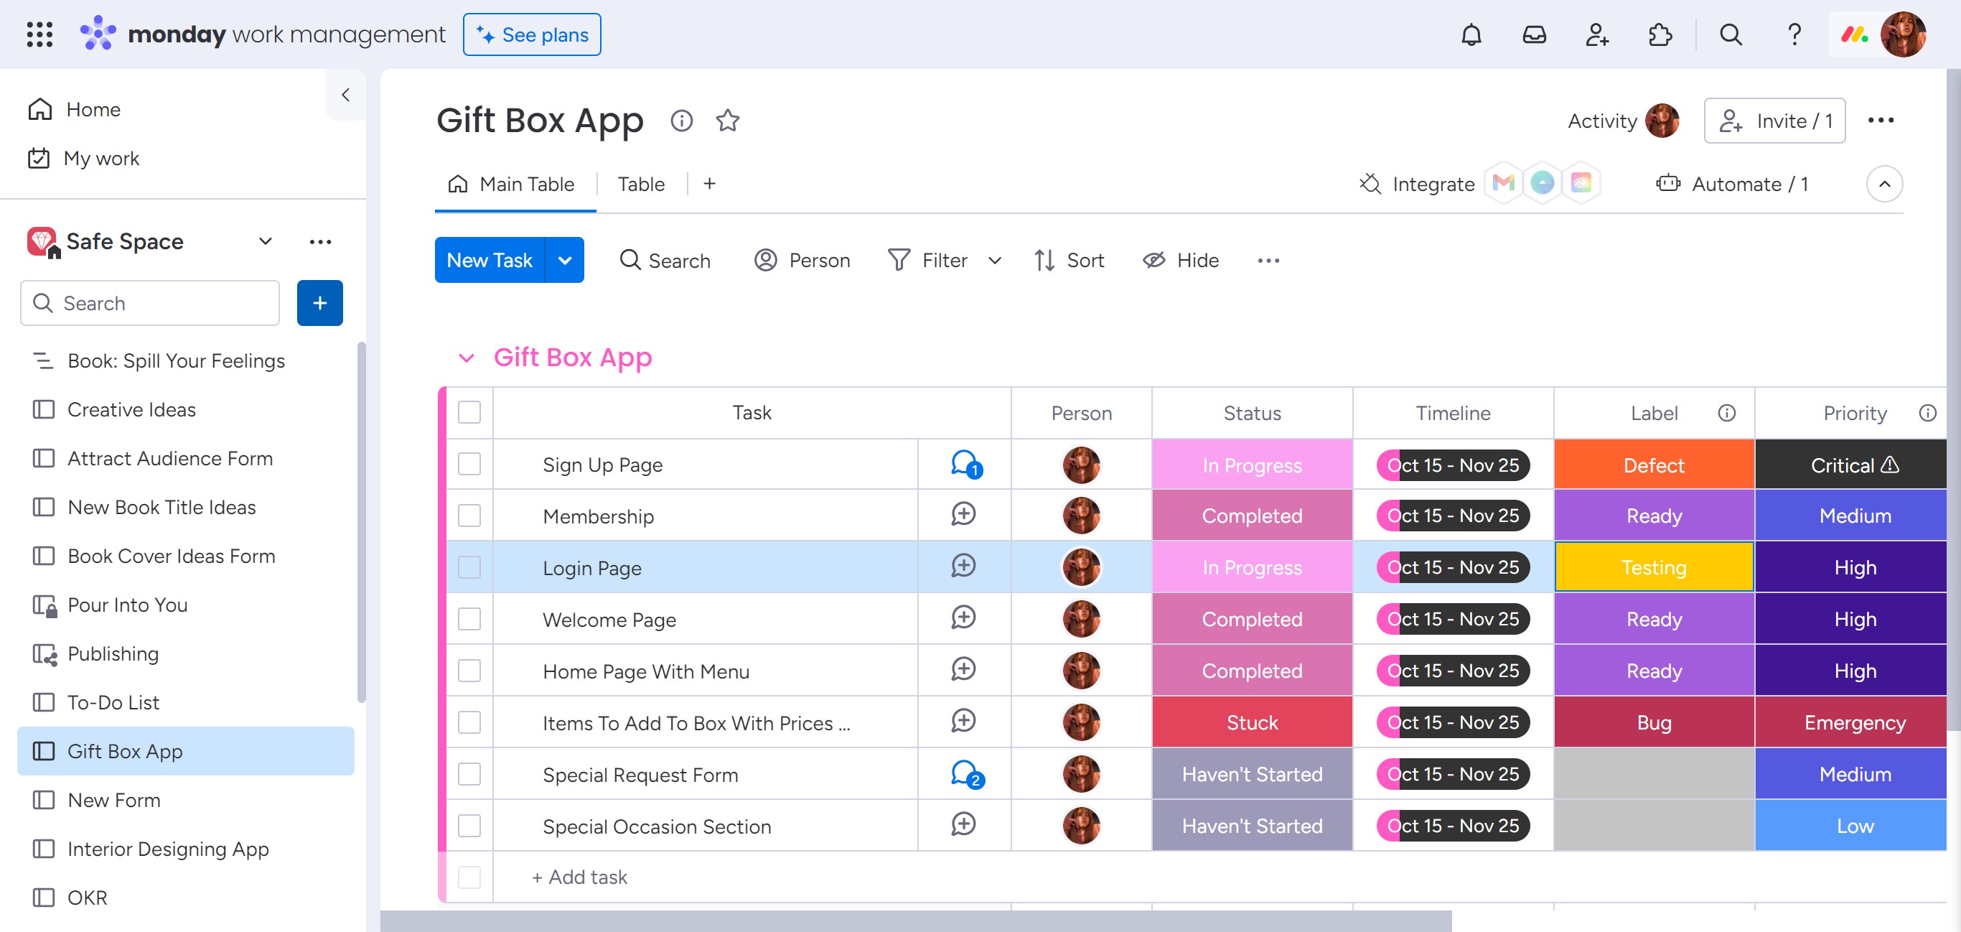The image size is (1961, 932).
Task: Expand the Safe Space workspace dropdown
Action: pos(265,241)
